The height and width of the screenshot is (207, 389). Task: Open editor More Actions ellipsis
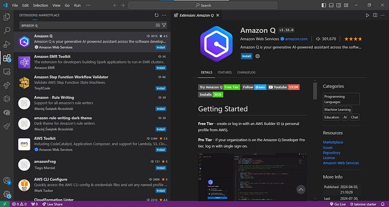383,16
